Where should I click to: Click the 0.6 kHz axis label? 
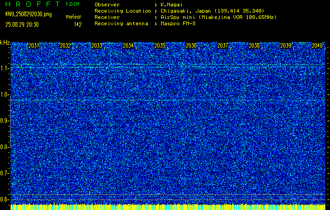(4, 199)
